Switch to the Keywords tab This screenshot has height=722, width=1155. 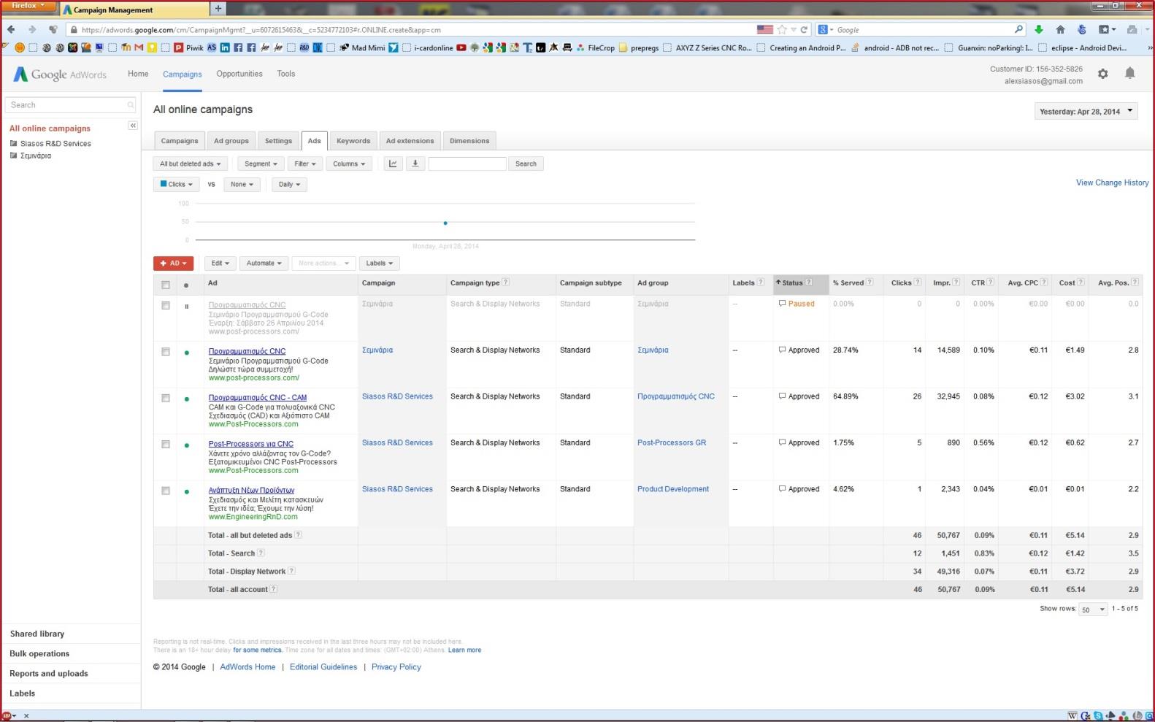point(353,141)
